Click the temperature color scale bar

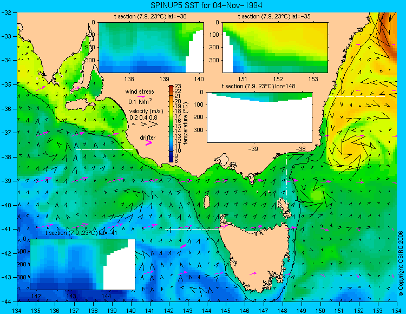coord(171,123)
